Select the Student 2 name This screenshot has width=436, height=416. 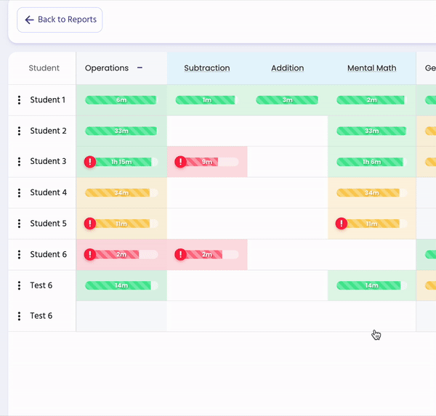(49, 131)
